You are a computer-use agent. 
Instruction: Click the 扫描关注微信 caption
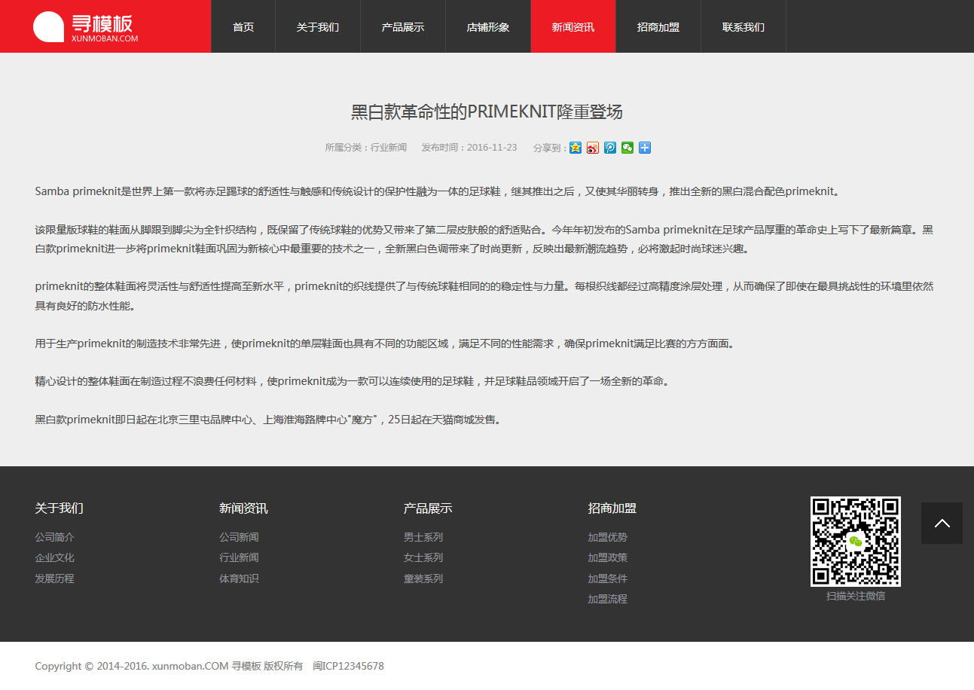[x=856, y=596]
